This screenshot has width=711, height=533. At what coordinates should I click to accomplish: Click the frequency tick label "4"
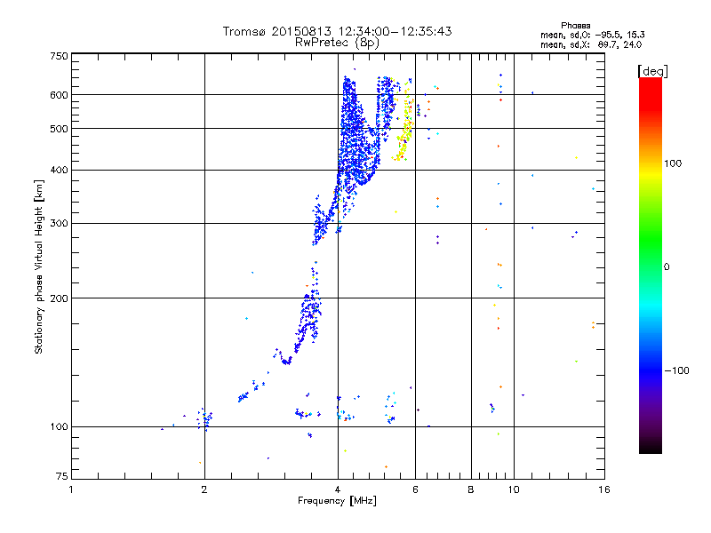pos(338,489)
